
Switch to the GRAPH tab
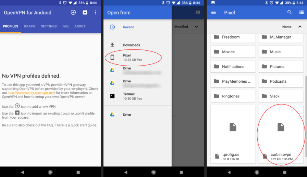coord(30,26)
